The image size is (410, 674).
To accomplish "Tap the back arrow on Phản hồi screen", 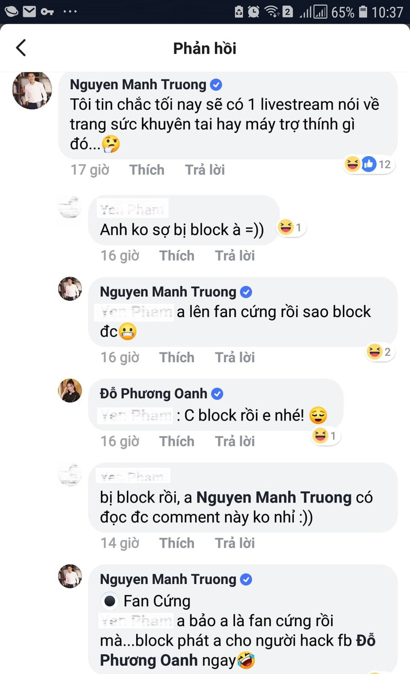I will (21, 49).
